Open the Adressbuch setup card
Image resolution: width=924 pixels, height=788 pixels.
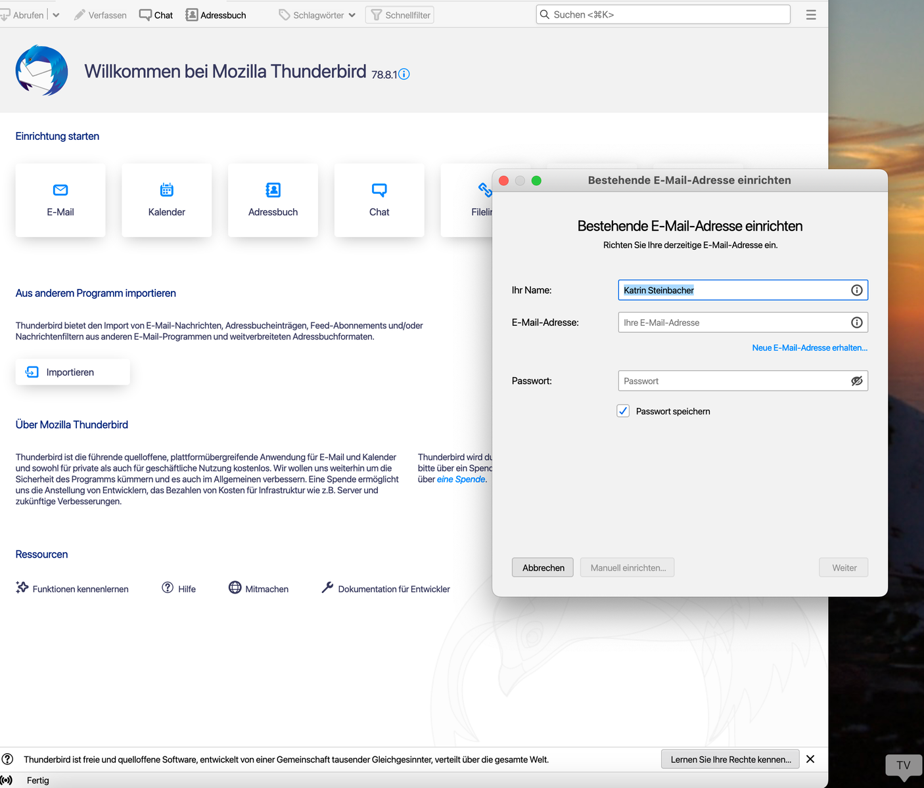click(x=273, y=200)
